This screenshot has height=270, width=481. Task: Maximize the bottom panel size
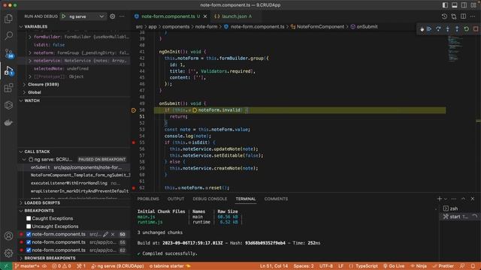(x=463, y=199)
